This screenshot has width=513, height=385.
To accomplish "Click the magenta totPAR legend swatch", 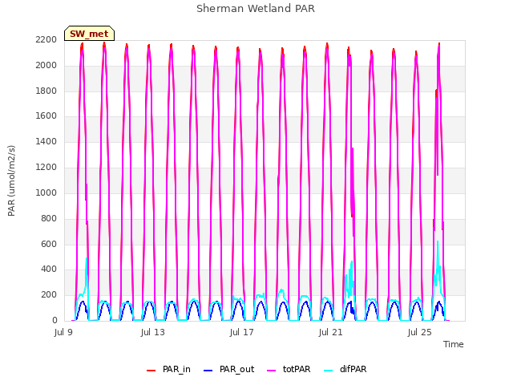I will (x=272, y=370).
